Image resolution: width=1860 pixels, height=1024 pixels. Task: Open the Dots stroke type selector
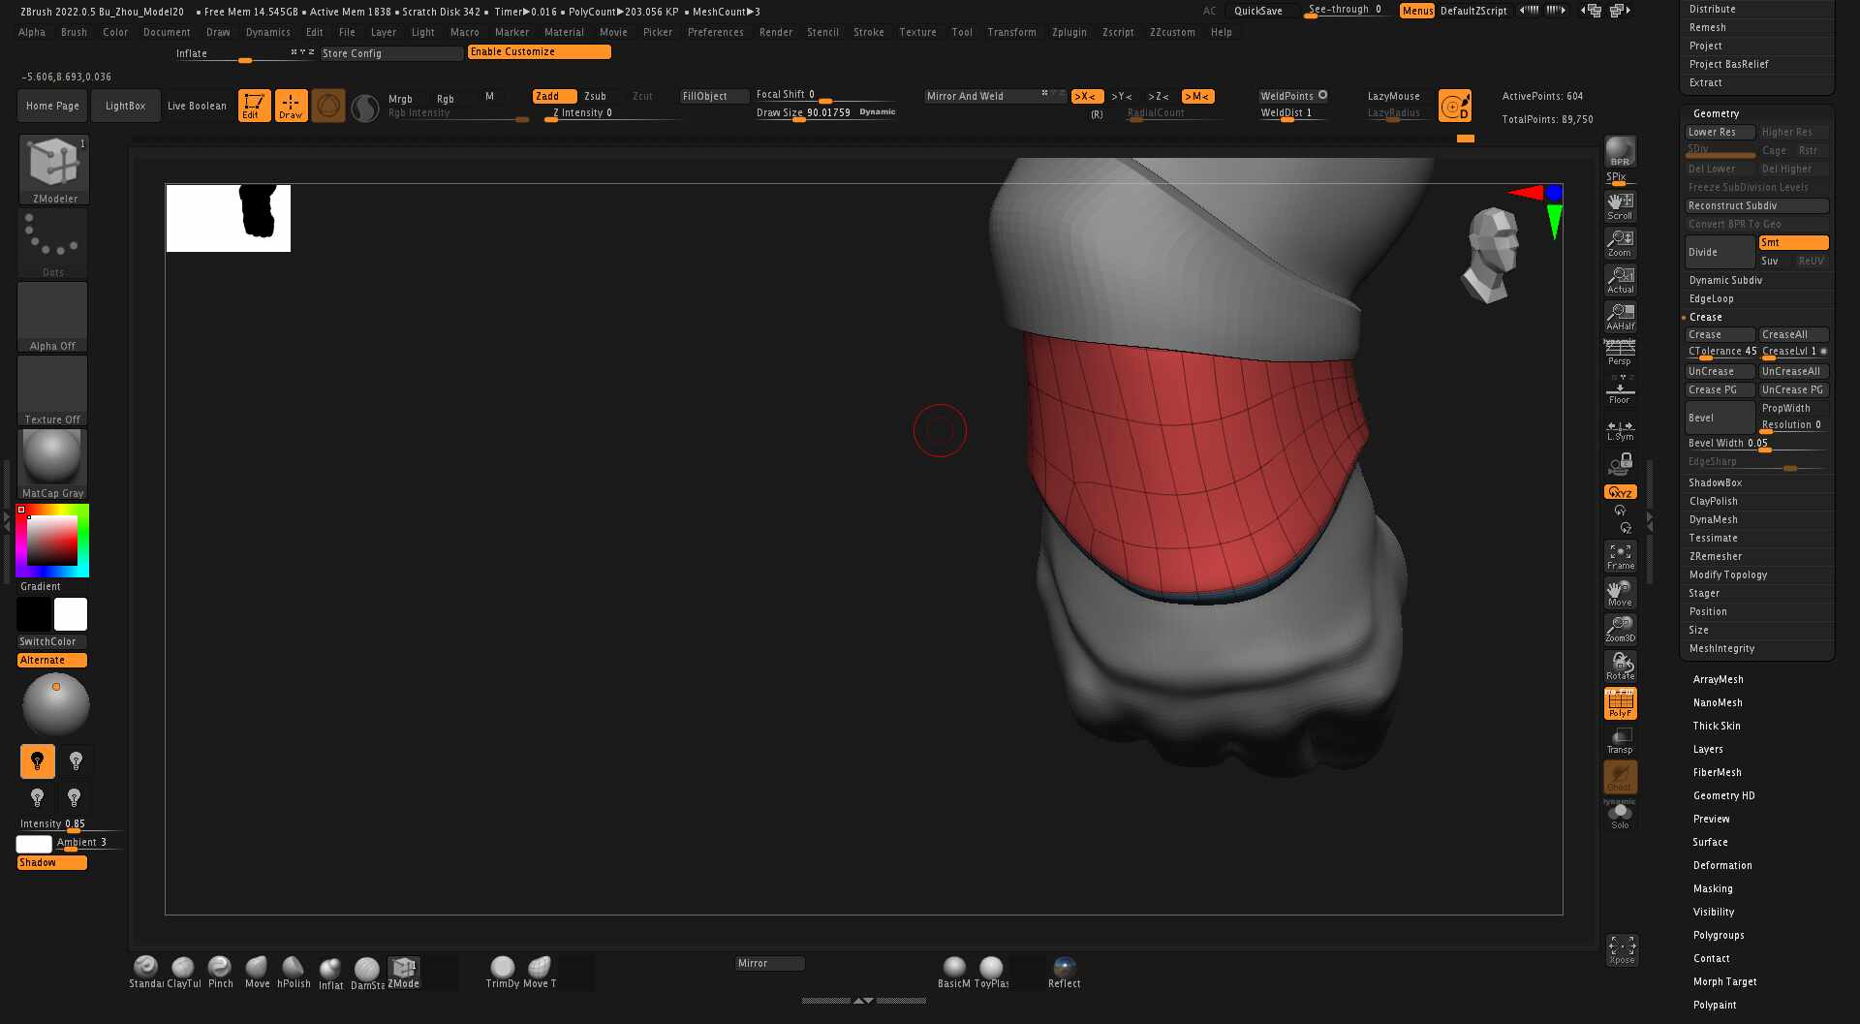53,243
